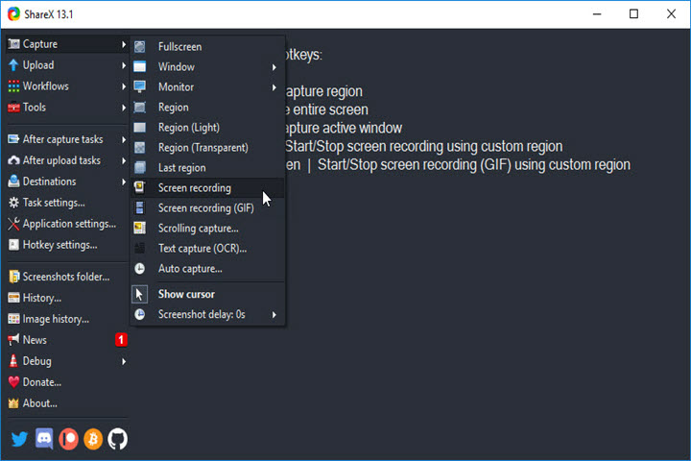Select Screen recording (GIF) menu entry
This screenshot has height=461, width=691.
pos(208,207)
